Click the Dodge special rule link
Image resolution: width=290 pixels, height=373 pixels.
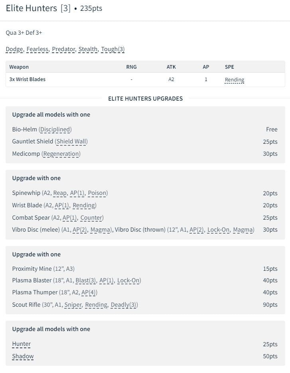click(14, 49)
